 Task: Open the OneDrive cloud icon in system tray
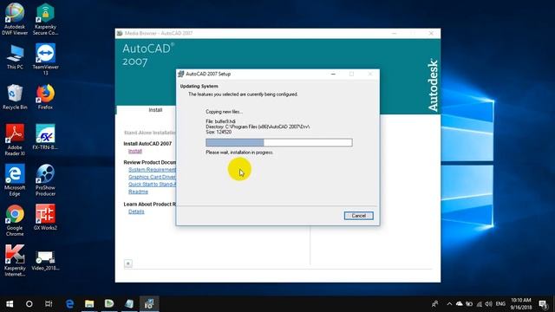tap(459, 304)
